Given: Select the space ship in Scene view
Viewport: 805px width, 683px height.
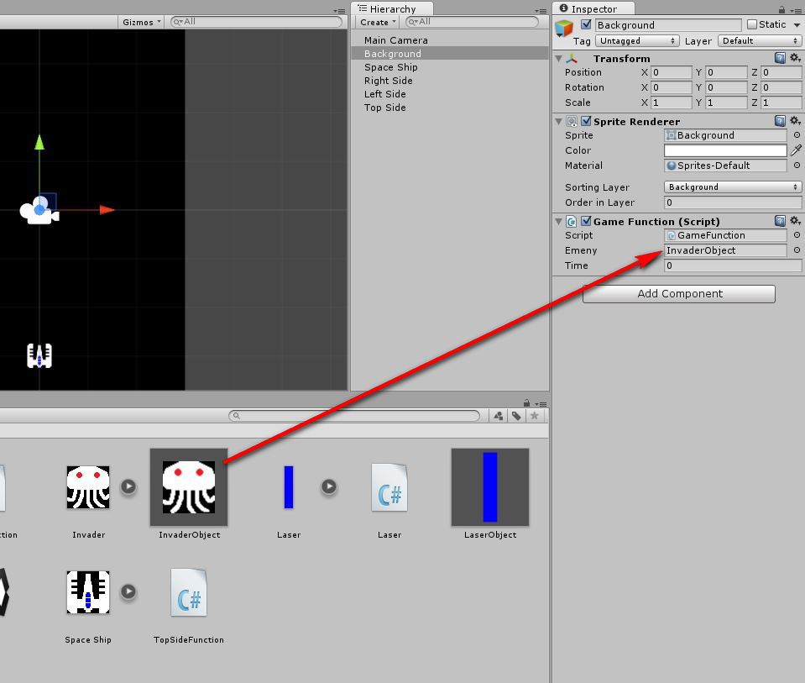Looking at the screenshot, I should click(39, 355).
